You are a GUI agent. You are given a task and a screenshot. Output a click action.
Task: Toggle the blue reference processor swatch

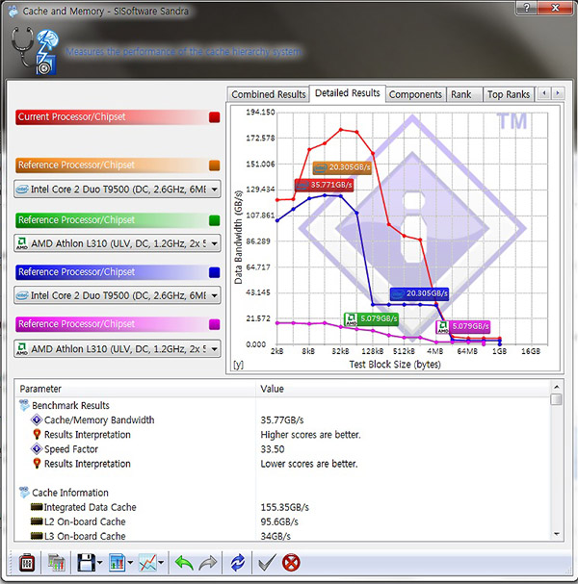point(215,272)
